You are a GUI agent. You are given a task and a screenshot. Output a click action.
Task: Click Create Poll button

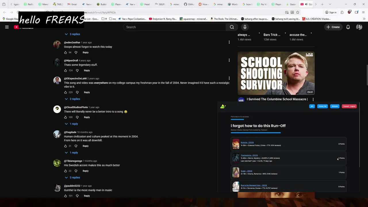323,106
